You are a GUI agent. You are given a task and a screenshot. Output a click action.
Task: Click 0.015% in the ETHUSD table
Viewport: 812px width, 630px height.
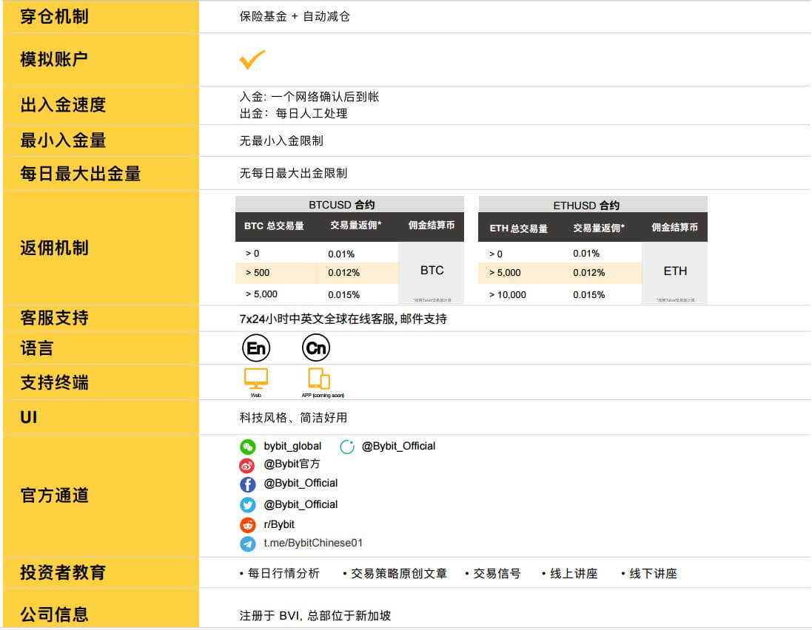(588, 295)
